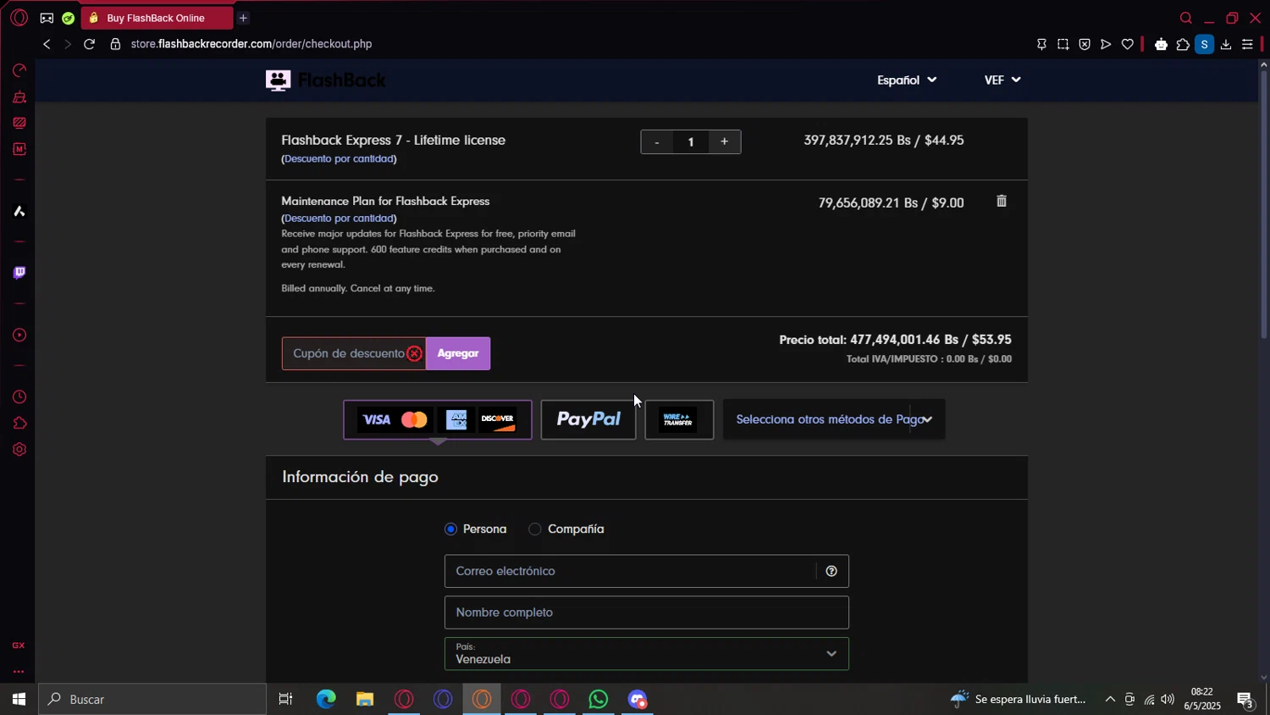Focus the Nombre completo field
1270x715 pixels.
647,612
